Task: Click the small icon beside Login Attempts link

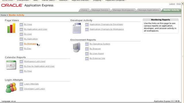Action: [21, 84]
